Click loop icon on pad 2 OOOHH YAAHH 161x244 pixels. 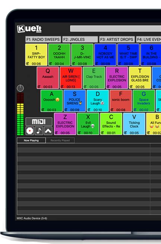(51, 63)
